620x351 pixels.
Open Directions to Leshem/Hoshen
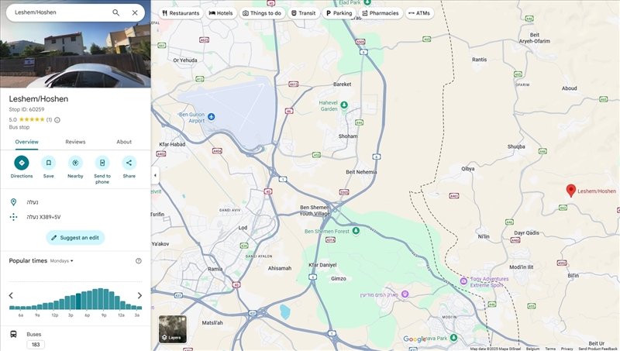coord(22,163)
